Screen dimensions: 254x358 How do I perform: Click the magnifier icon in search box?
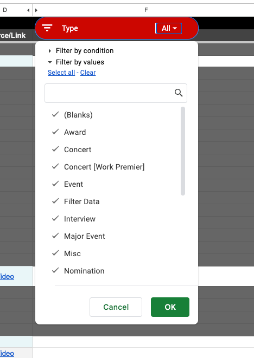pos(179,93)
